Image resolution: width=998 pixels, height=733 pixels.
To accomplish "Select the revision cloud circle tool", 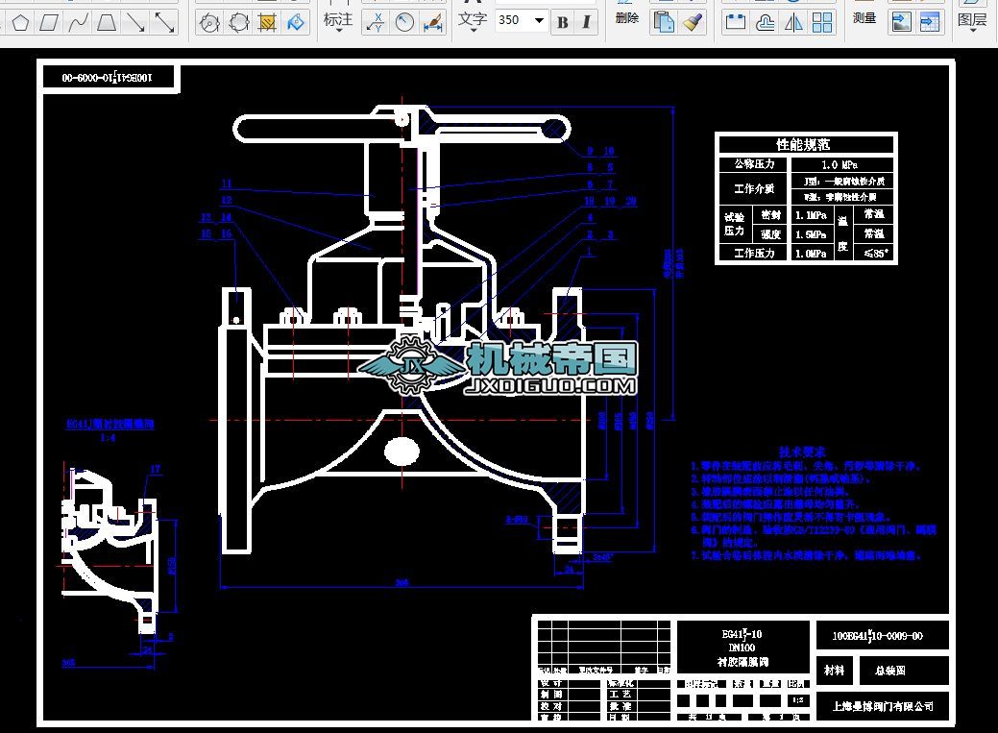I will (x=238, y=24).
